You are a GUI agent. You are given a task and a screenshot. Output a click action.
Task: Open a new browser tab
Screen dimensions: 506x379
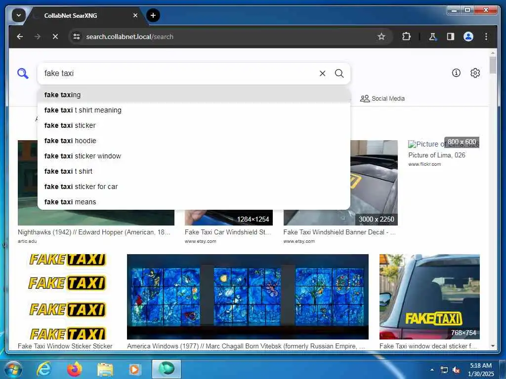153,15
